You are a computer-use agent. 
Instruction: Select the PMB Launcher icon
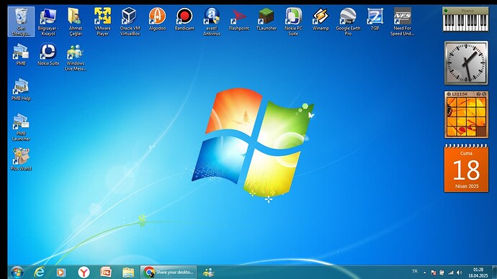click(21, 127)
